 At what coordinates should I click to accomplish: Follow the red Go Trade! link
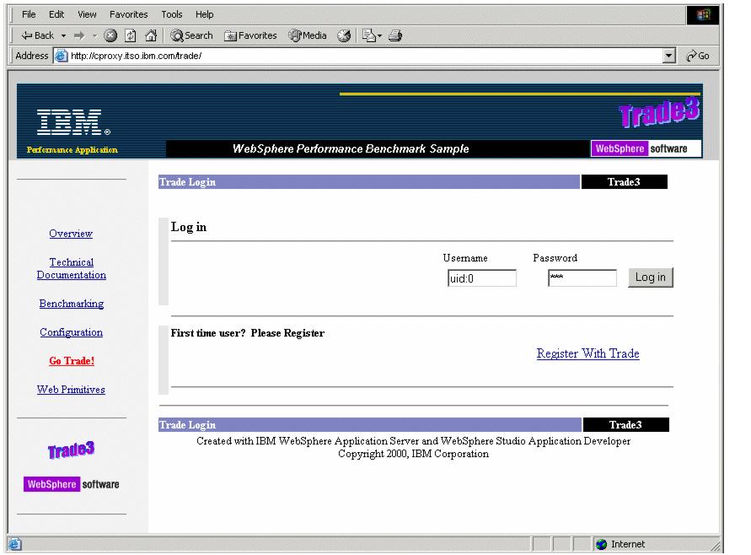[x=72, y=361]
